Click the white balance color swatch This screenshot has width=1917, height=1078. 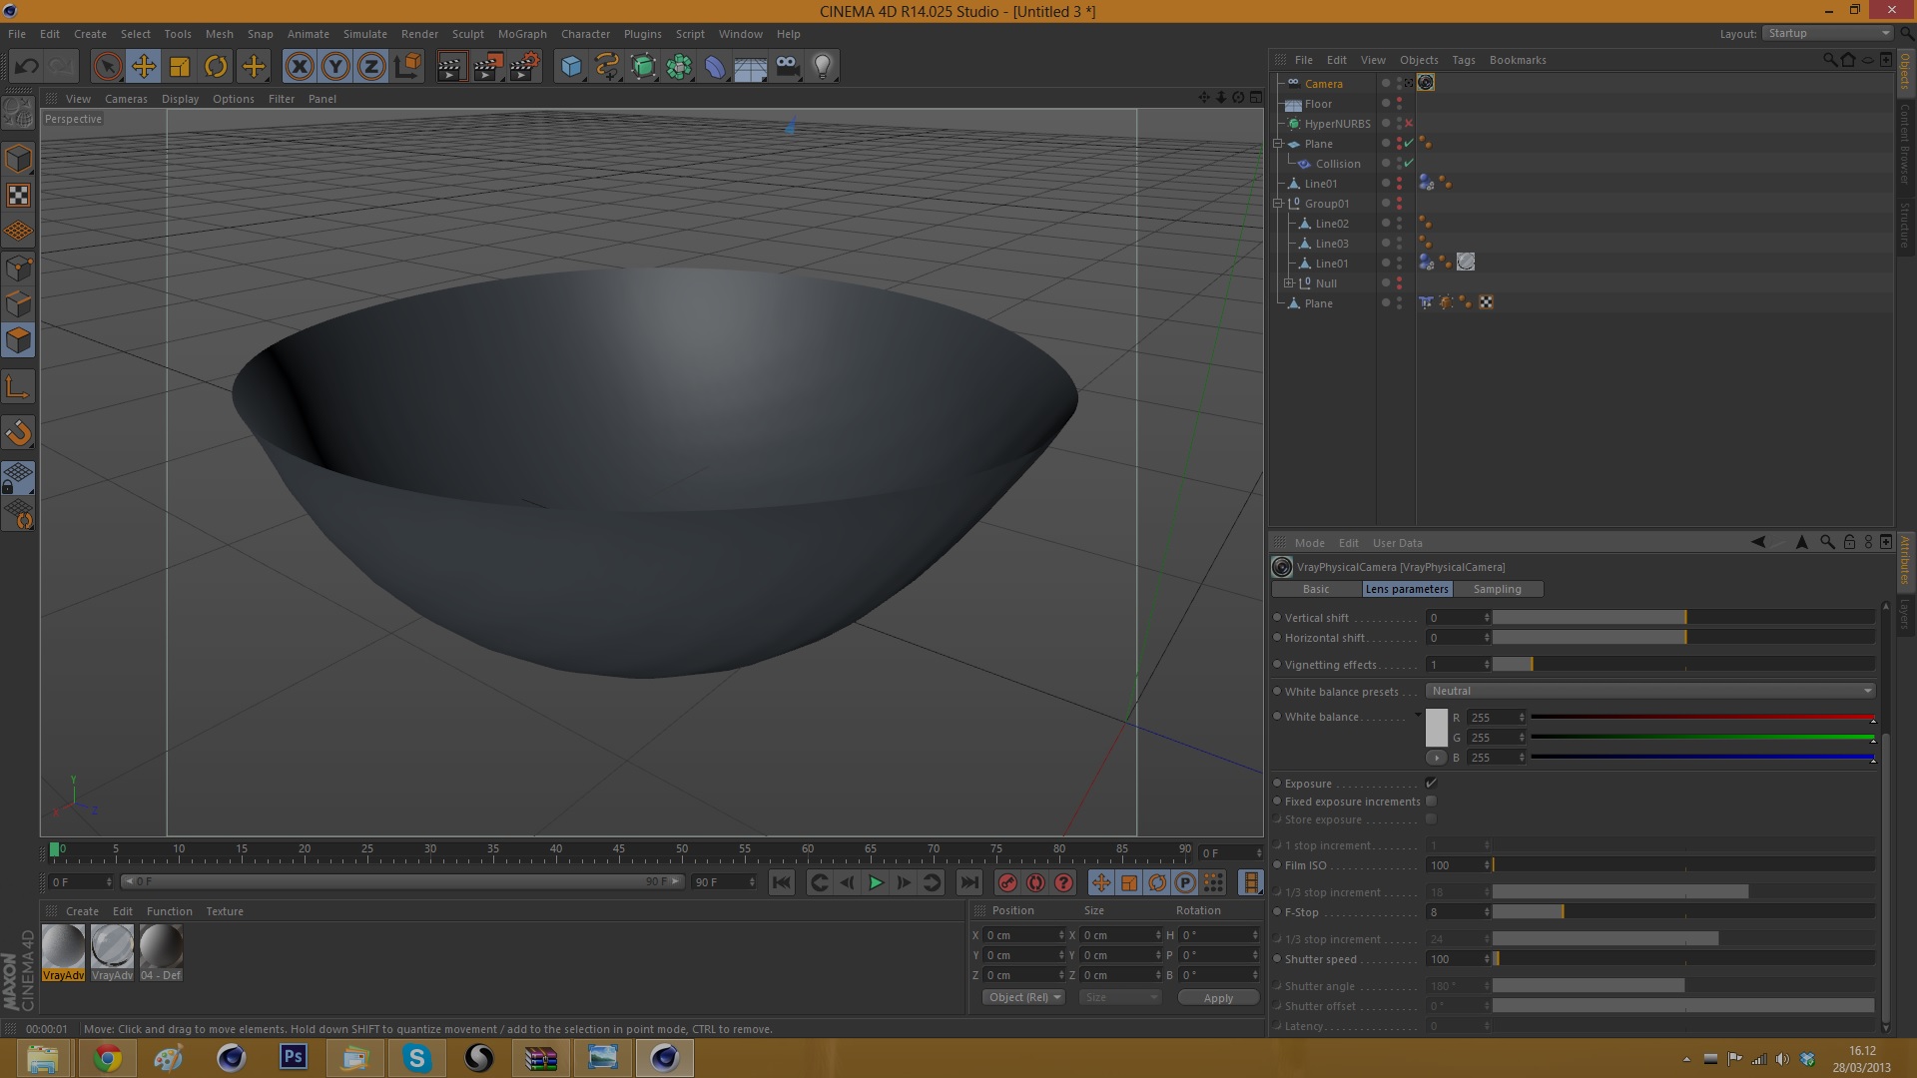pyautogui.click(x=1436, y=728)
